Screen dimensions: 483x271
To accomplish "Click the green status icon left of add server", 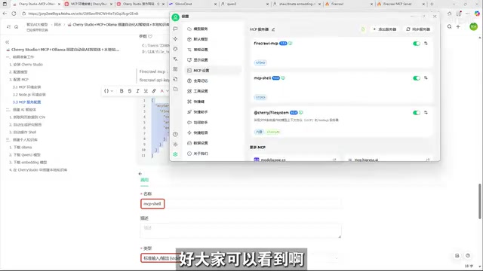I will coord(362,29).
